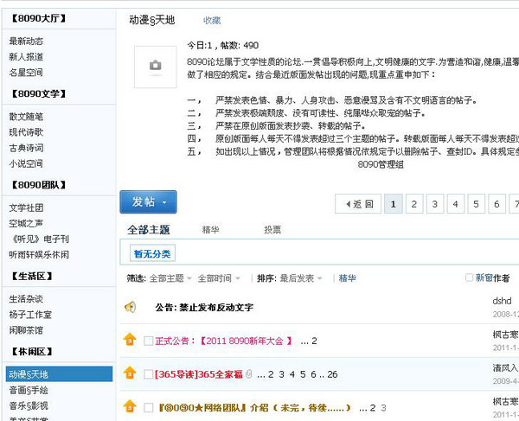Switch to the 投票 tab
519x421 pixels.
point(272,229)
